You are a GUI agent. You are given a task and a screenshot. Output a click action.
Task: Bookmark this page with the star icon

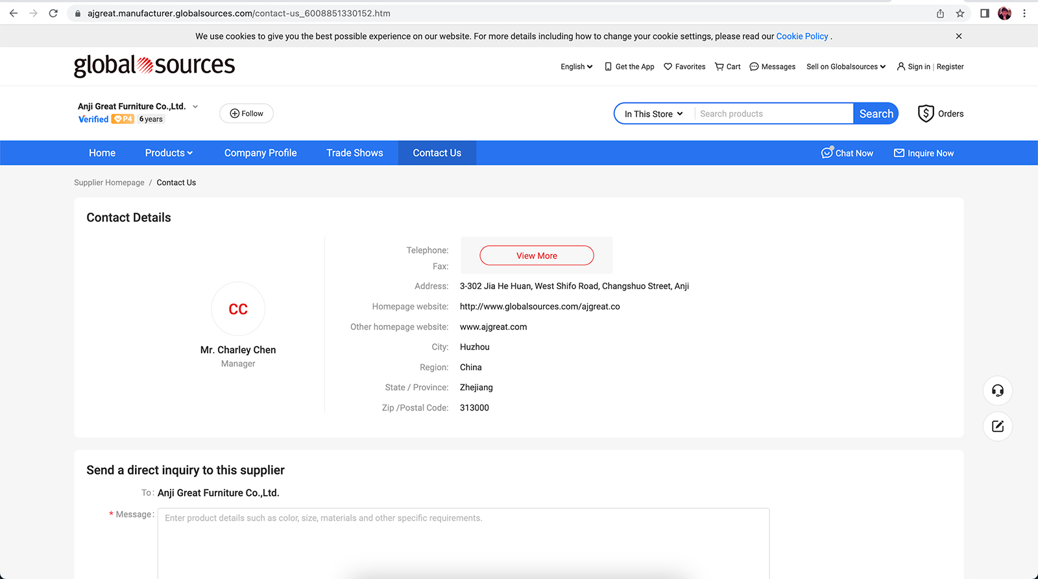point(960,13)
